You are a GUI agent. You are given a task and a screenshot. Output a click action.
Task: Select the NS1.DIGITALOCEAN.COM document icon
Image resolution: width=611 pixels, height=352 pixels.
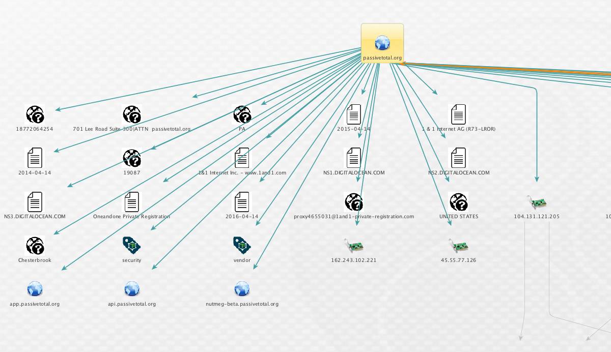(353, 158)
